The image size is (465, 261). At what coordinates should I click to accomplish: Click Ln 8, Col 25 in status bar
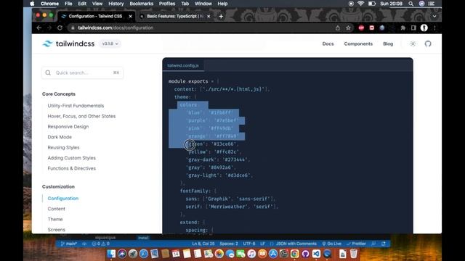(x=203, y=244)
